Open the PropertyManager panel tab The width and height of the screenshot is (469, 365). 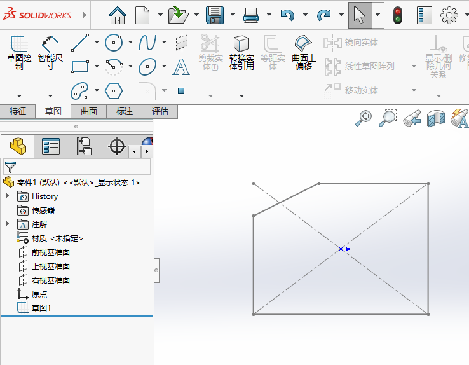pos(50,147)
